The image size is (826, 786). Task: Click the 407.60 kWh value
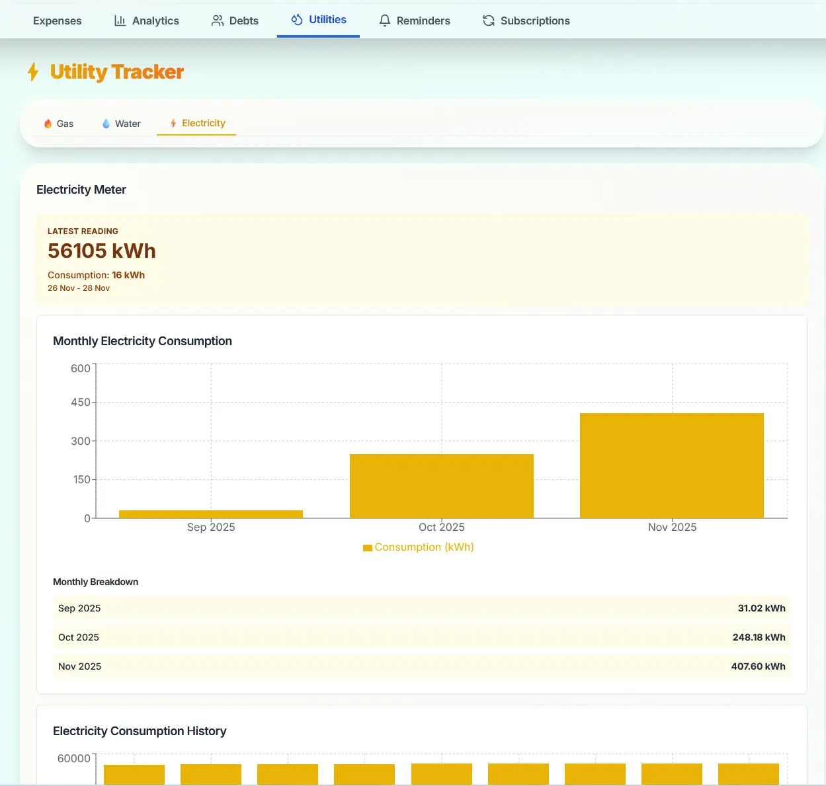pyautogui.click(x=759, y=666)
